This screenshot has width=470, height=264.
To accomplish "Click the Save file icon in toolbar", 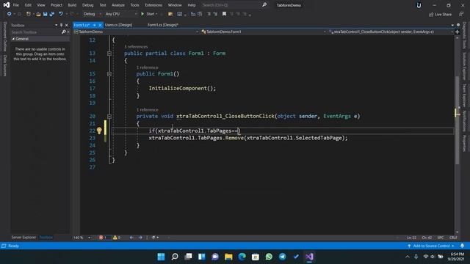I will click(45, 14).
